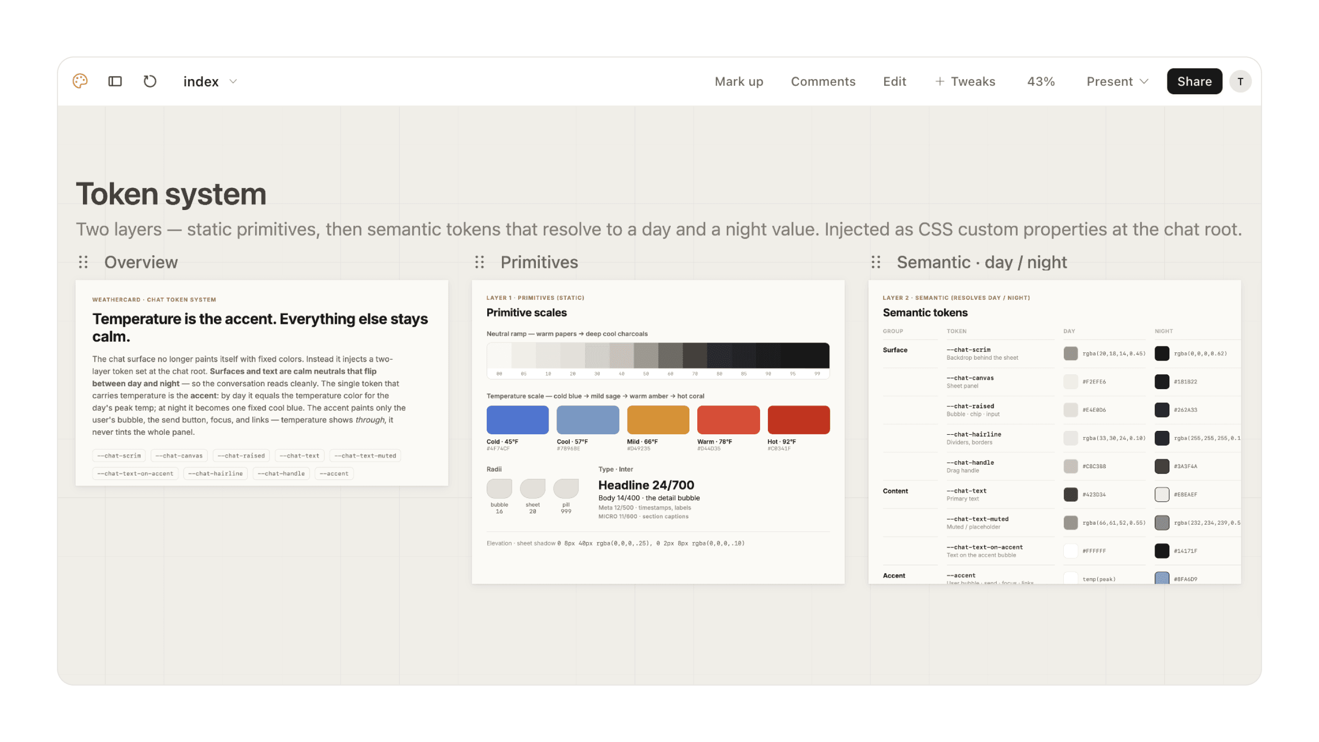
Task: Select the Semantic tokens card
Action: 1055,432
